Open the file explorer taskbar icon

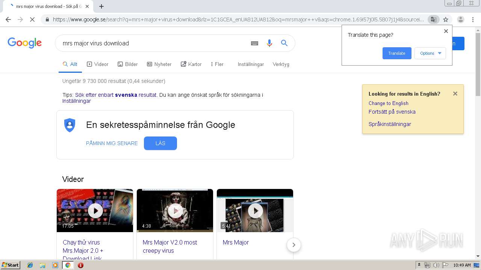pos(42,265)
